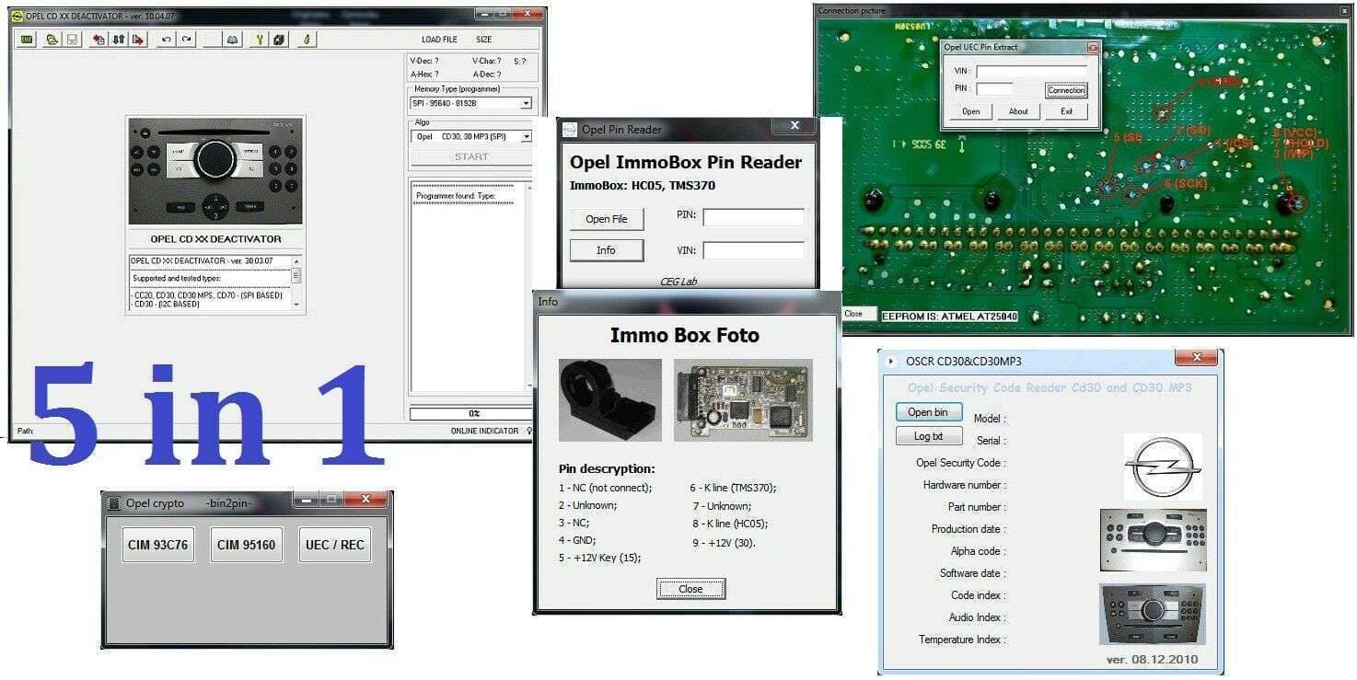Image resolution: width=1357 pixels, height=680 pixels.
Task: Click the CIM 93C76 button
Action: click(x=157, y=544)
